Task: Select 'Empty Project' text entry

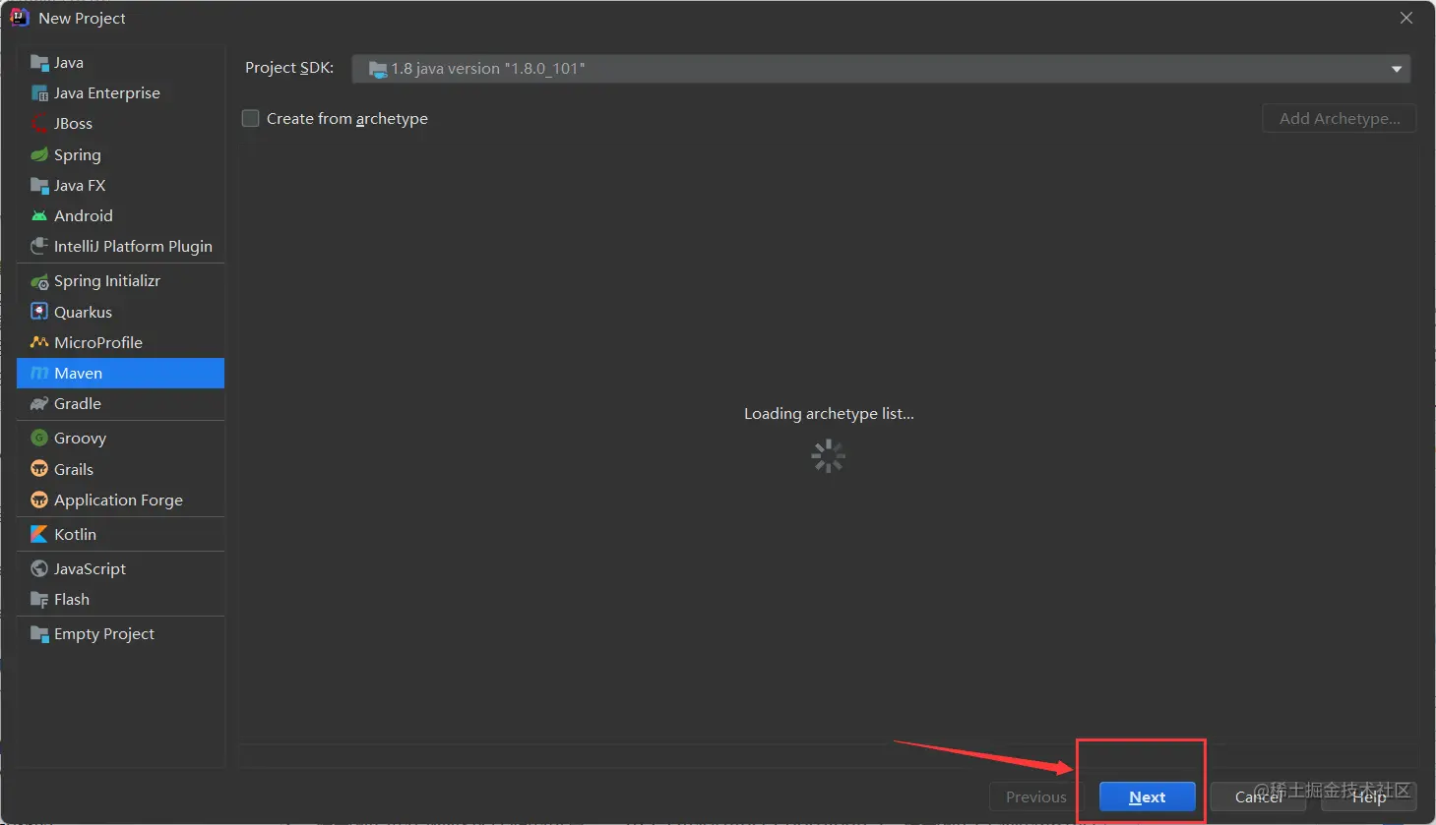Action: coord(104,633)
